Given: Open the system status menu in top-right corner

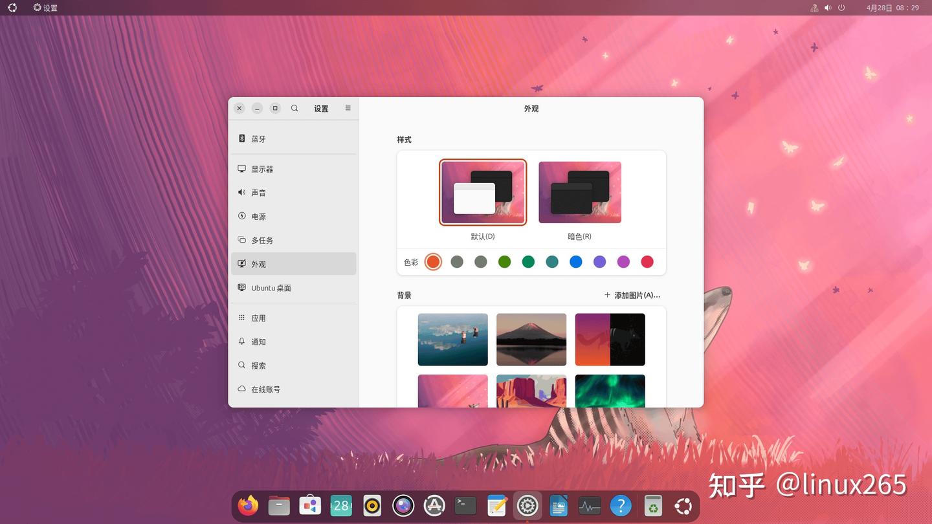Looking at the screenshot, I should coord(827,8).
